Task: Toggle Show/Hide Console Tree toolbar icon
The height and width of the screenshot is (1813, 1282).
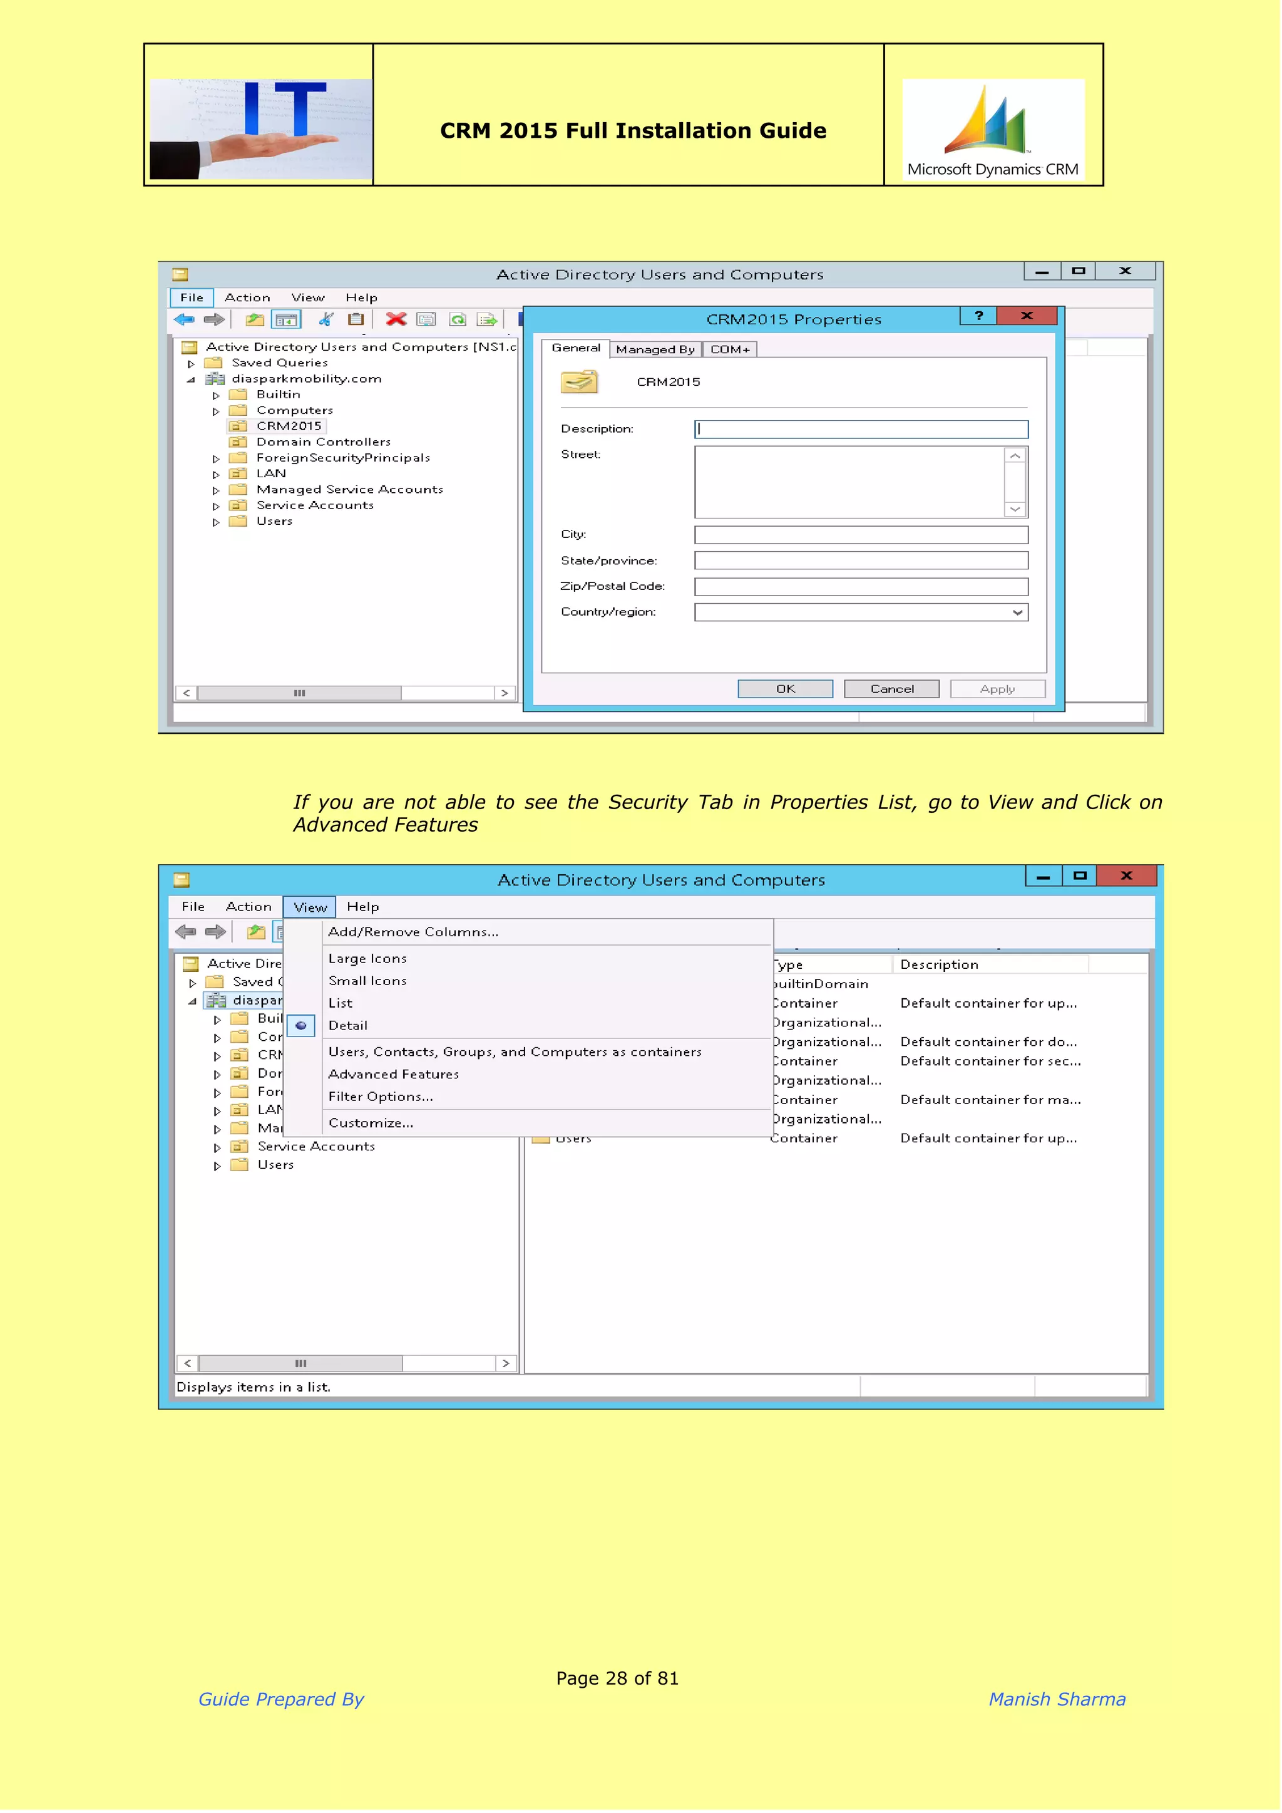Action: point(287,320)
